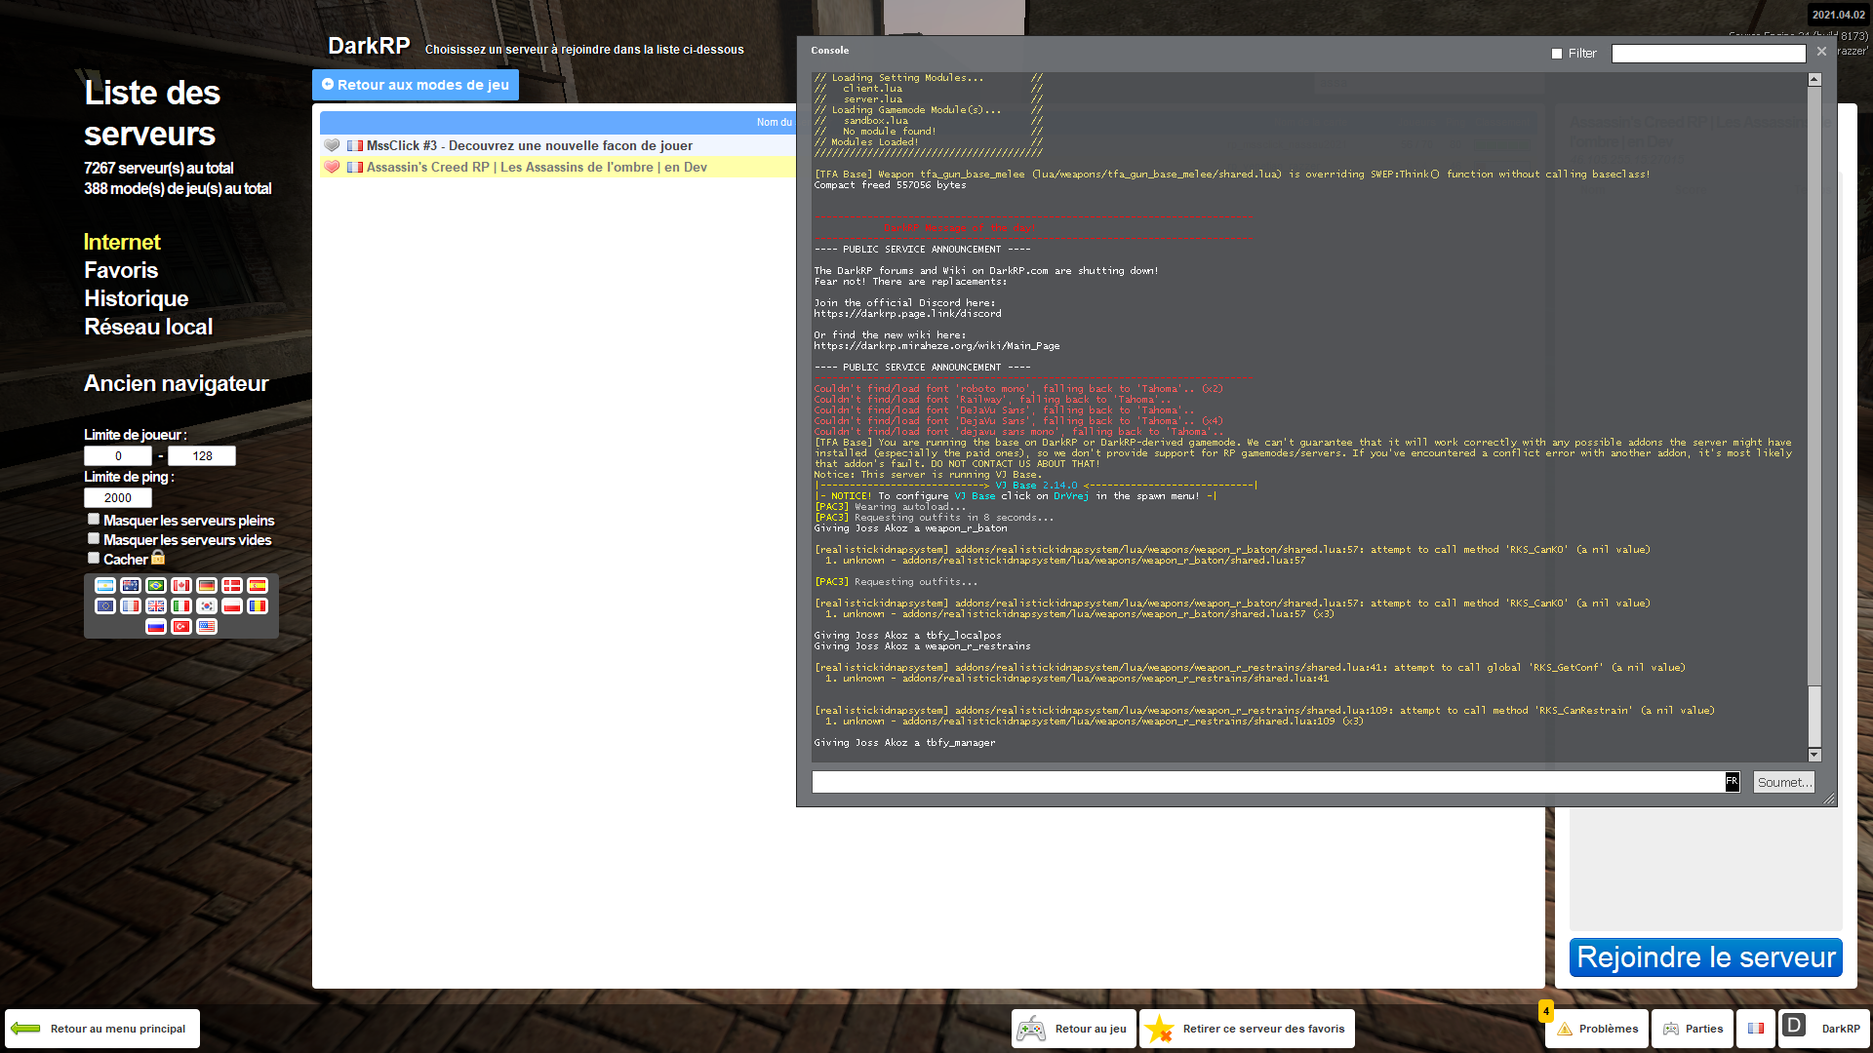
Task: Click the star icon on remove-from-favorites button
Action: (1160, 1029)
